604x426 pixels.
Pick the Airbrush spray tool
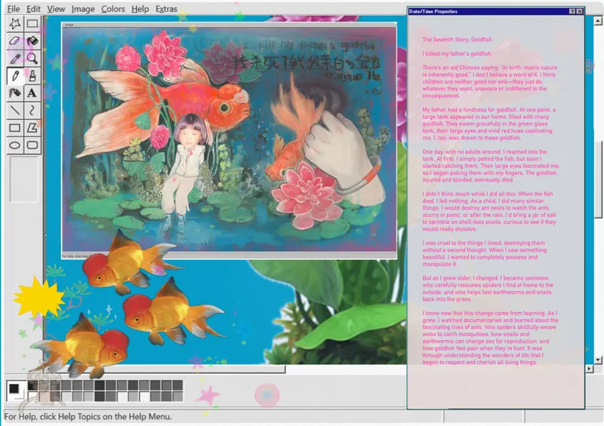point(14,93)
